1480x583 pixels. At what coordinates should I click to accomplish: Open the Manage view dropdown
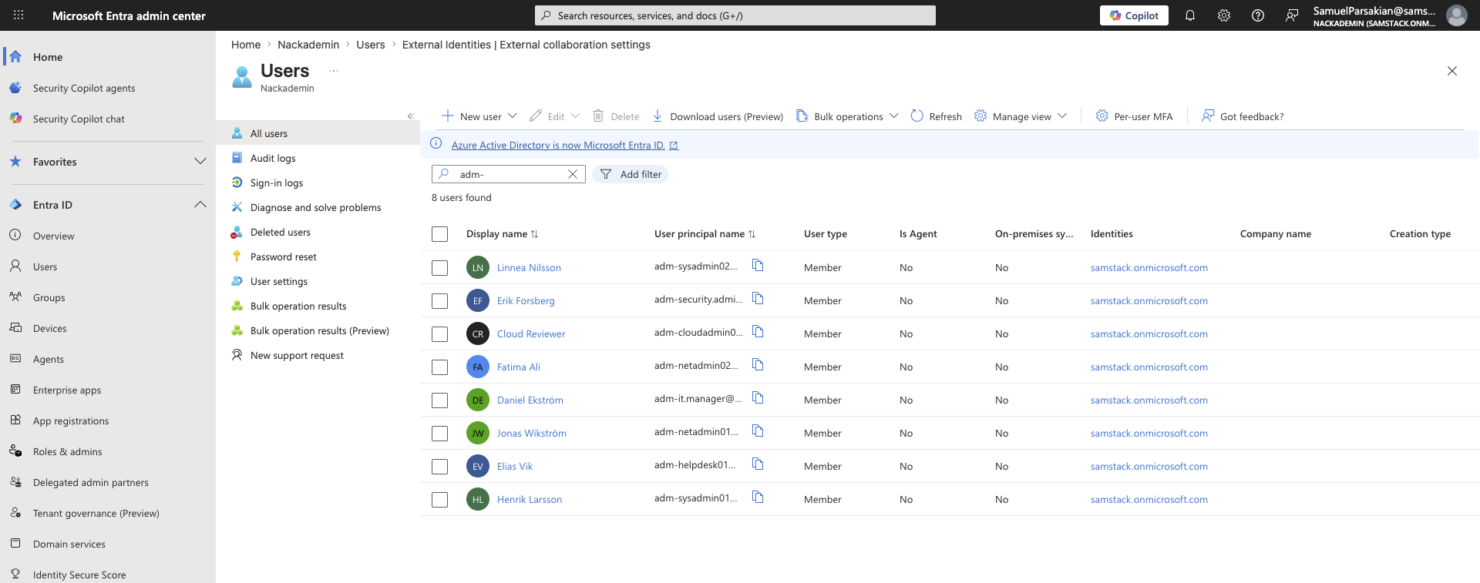(x=1021, y=116)
